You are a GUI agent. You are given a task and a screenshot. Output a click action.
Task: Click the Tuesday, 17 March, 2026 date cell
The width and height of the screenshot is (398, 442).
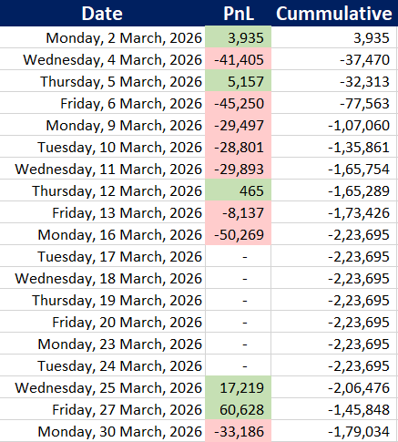(x=103, y=256)
